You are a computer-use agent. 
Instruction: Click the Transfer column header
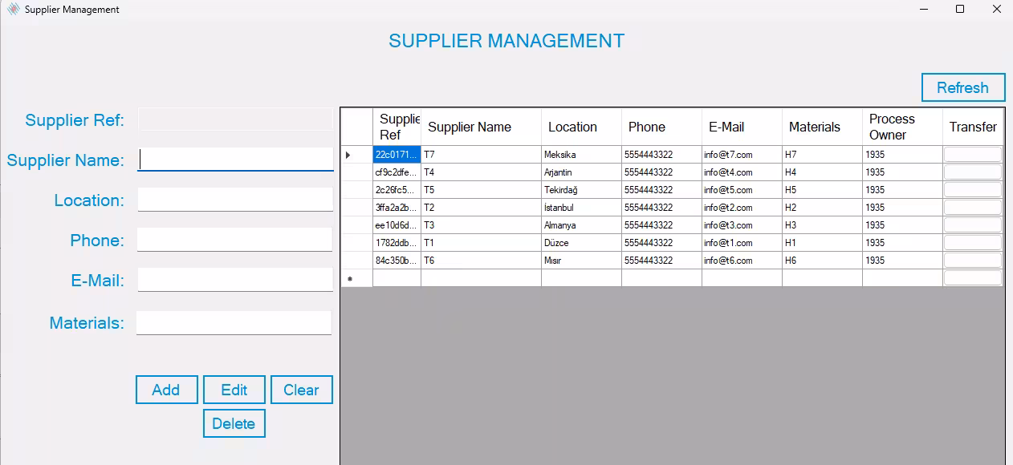pos(973,127)
